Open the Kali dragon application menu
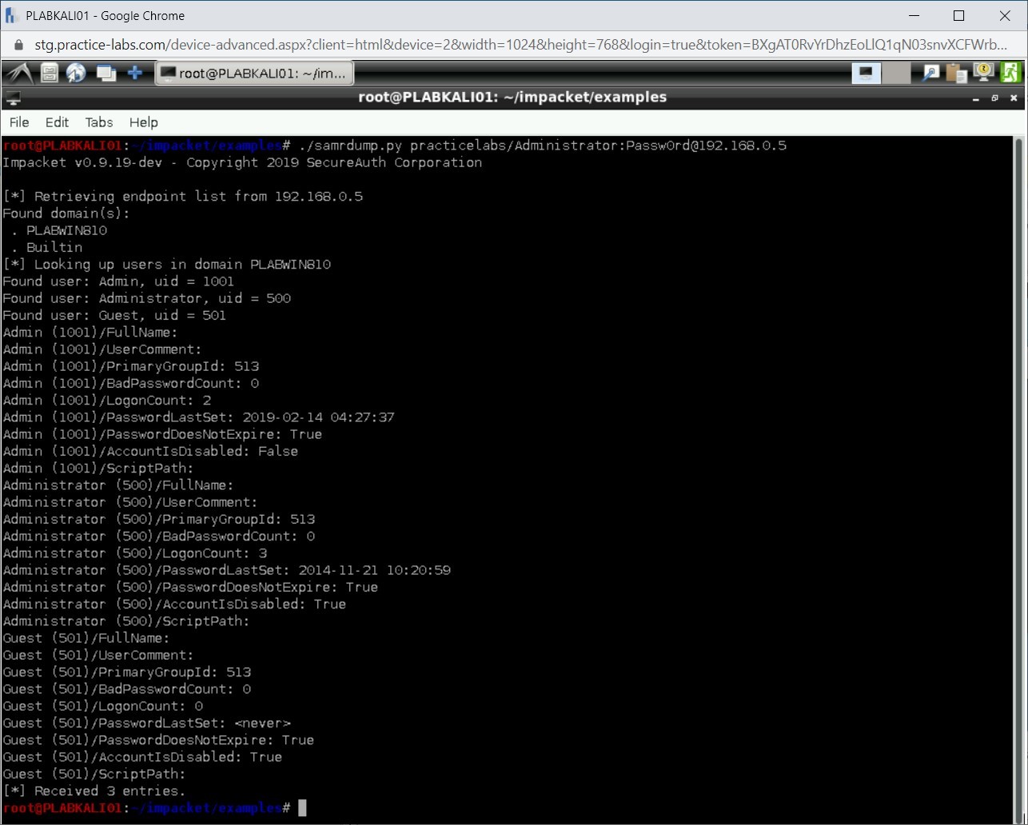Viewport: 1028px width, 825px height. click(18, 74)
